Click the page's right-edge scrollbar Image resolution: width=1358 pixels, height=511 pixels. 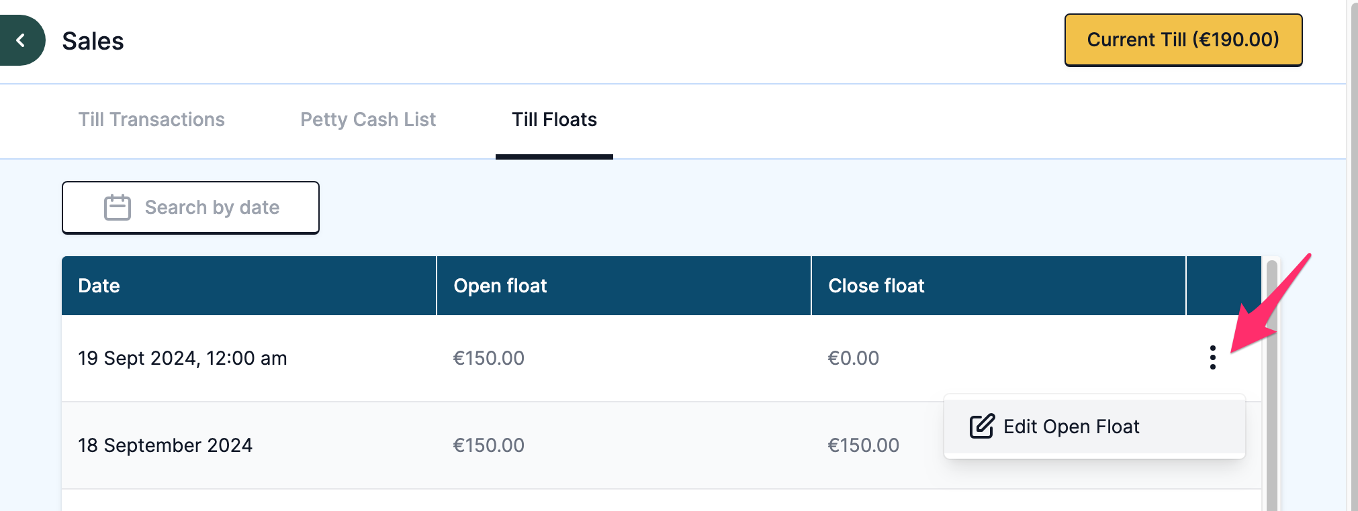point(1353,255)
